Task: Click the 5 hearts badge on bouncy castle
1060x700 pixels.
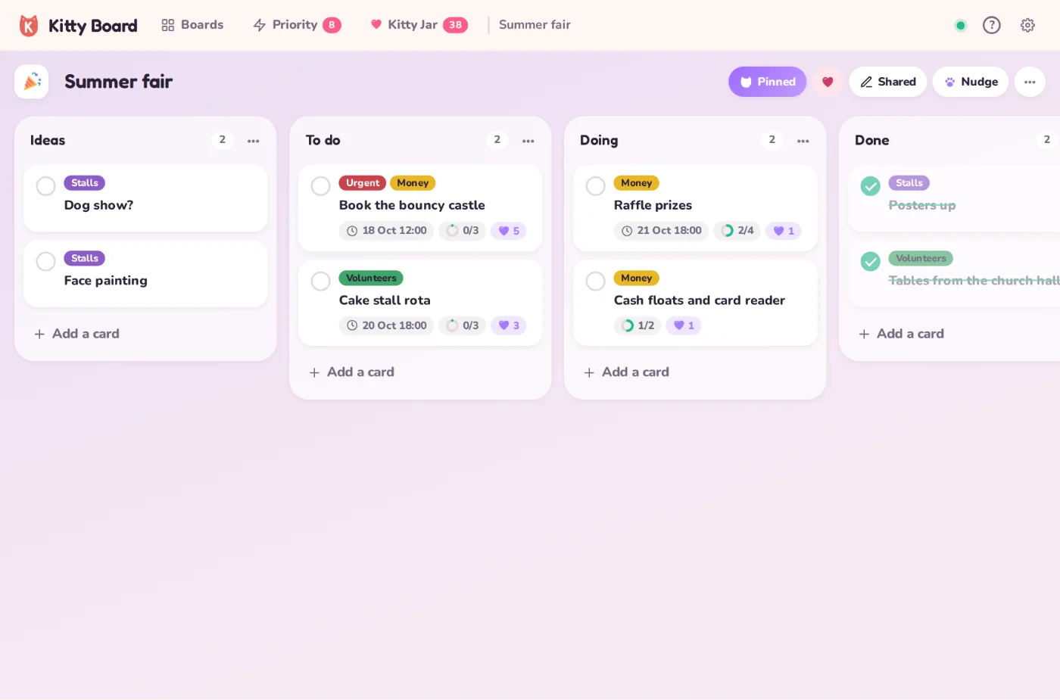Action: click(x=509, y=231)
